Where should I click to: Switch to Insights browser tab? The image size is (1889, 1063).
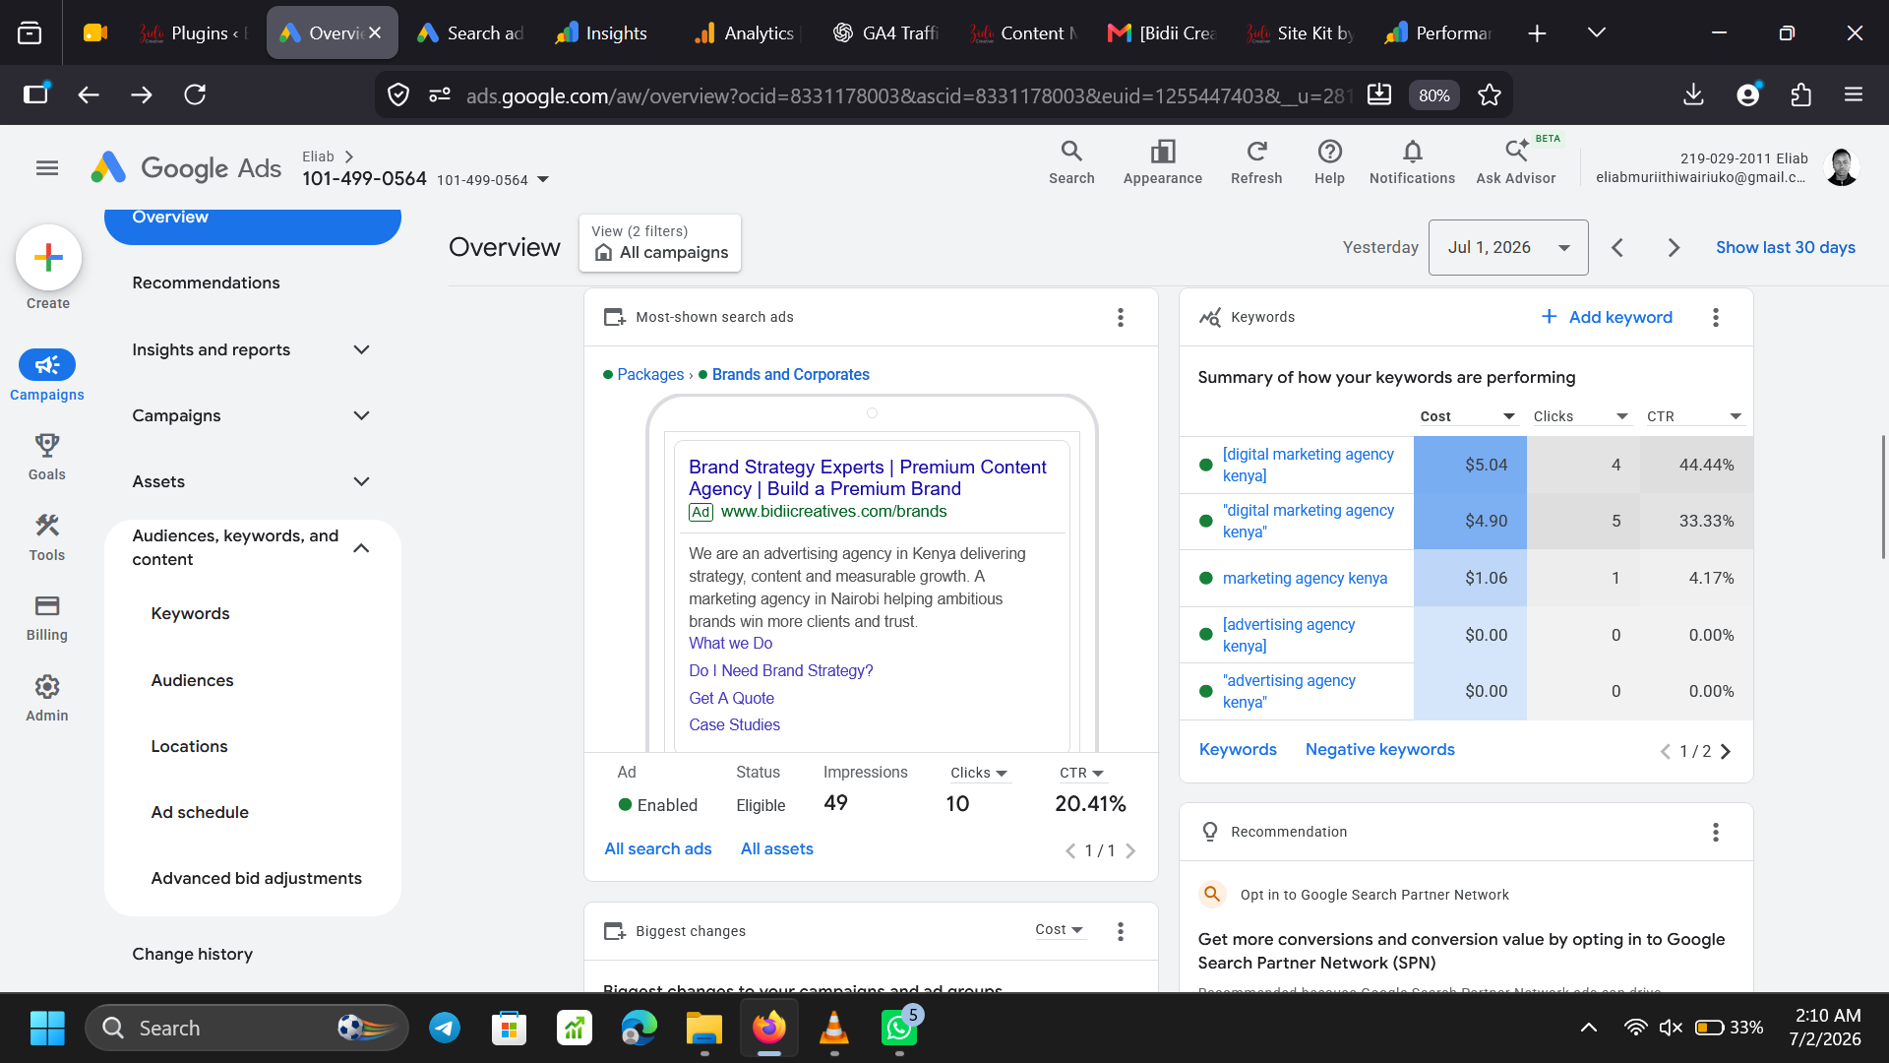602,32
